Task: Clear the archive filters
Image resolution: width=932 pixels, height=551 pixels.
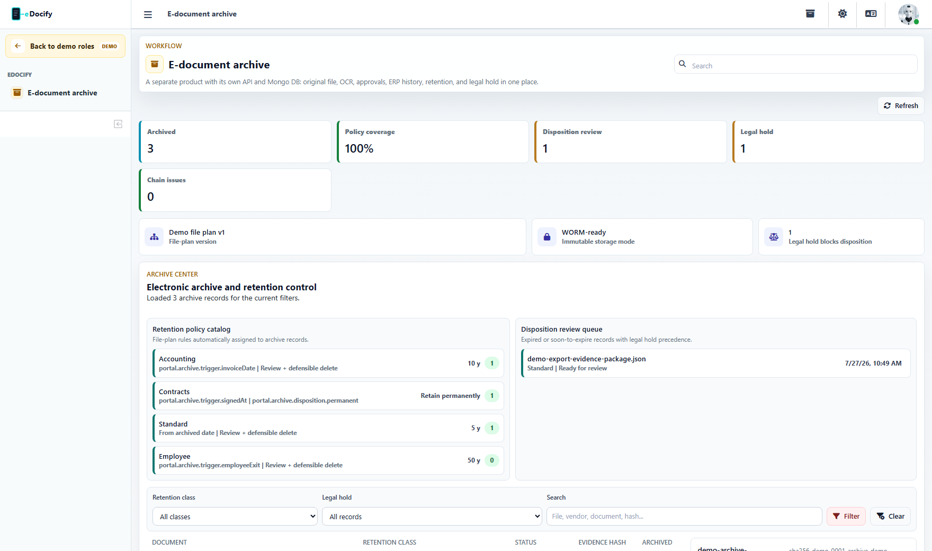Action: point(890,517)
